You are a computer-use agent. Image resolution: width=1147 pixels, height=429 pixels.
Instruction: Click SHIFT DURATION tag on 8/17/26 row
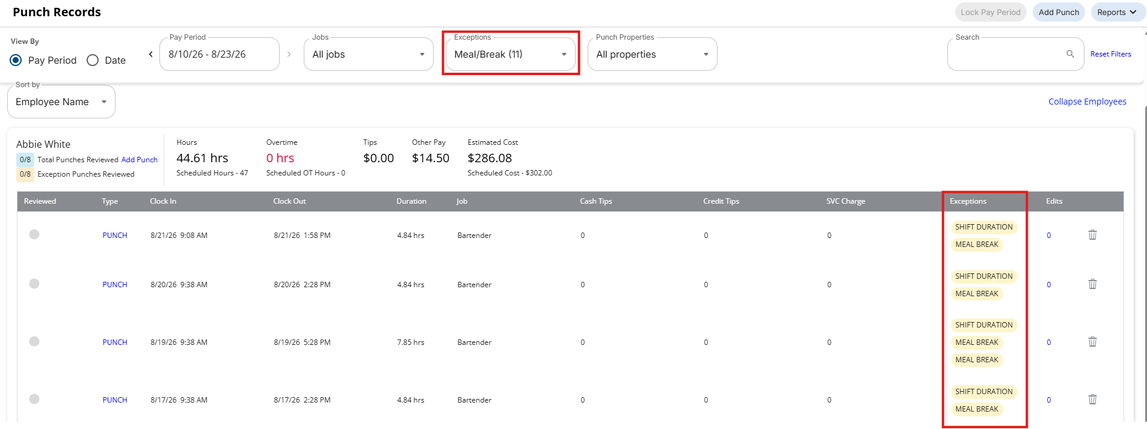click(984, 392)
